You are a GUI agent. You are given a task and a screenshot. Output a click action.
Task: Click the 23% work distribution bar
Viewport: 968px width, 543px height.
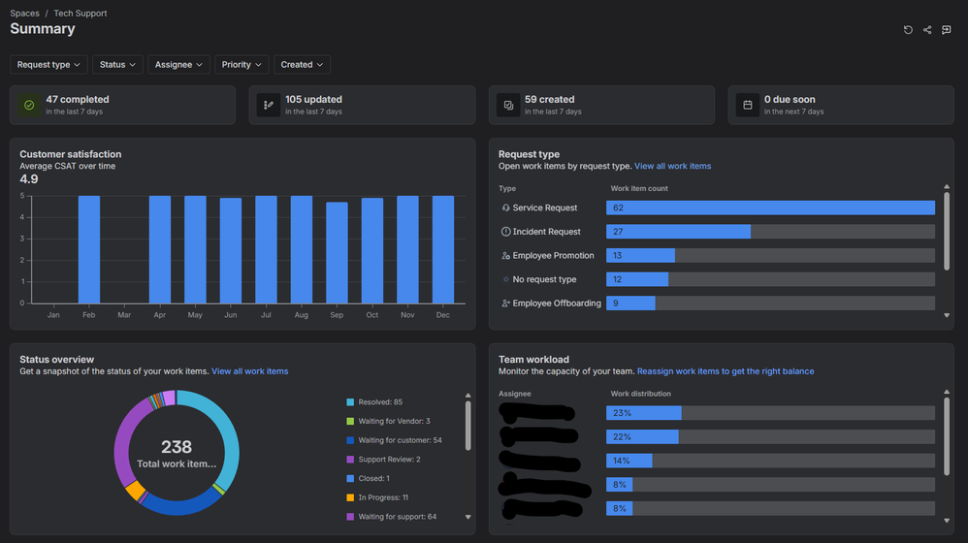pyautogui.click(x=644, y=413)
